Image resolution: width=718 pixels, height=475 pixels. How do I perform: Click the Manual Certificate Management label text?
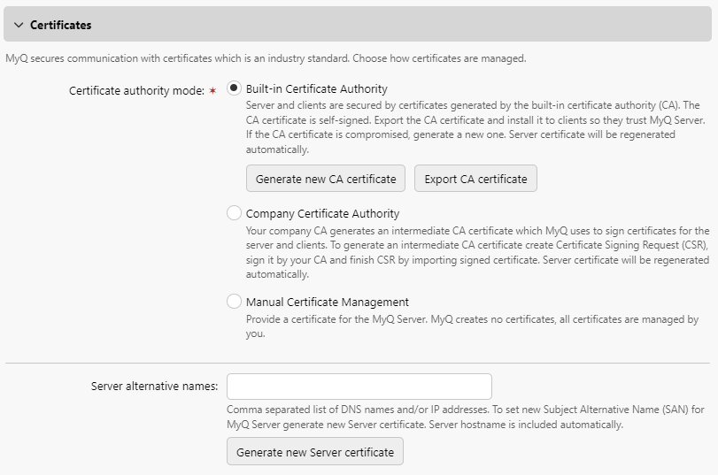pyautogui.click(x=327, y=302)
